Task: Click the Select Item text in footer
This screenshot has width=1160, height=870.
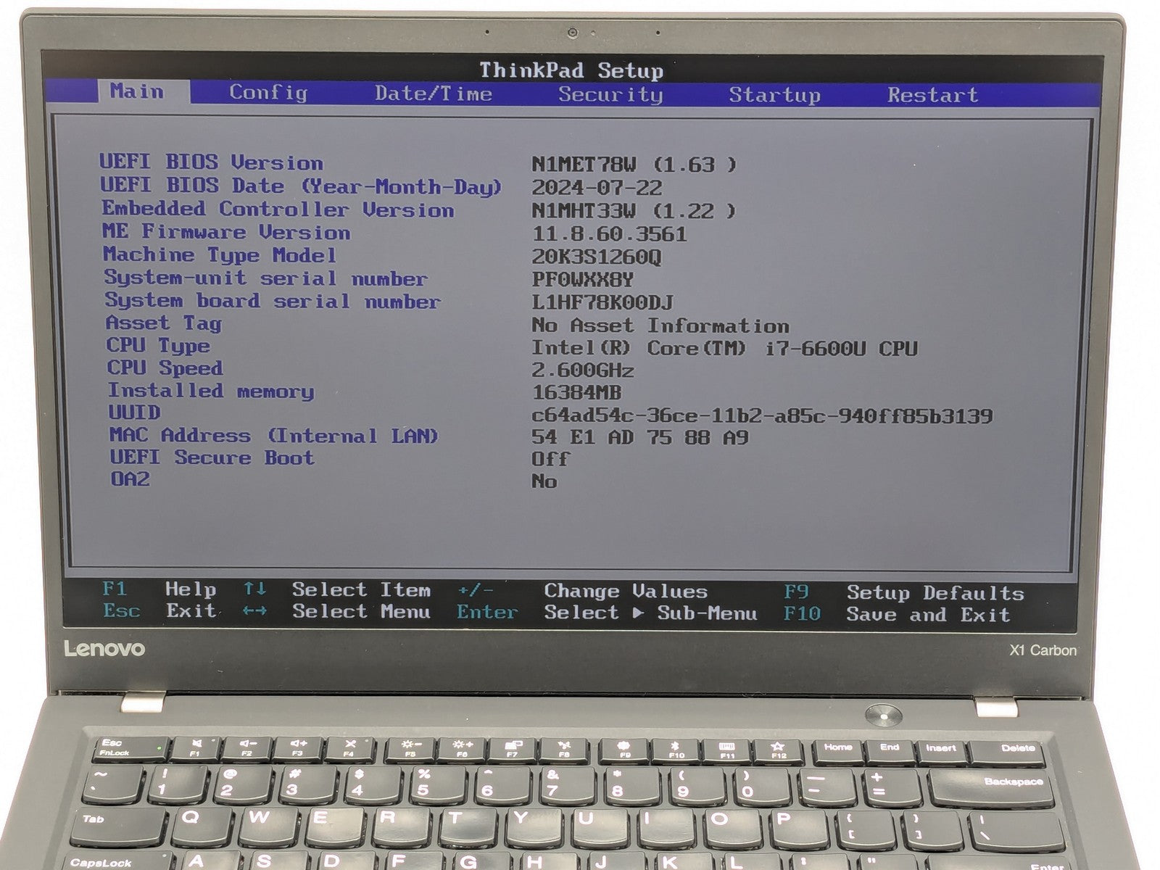Action: click(x=361, y=589)
